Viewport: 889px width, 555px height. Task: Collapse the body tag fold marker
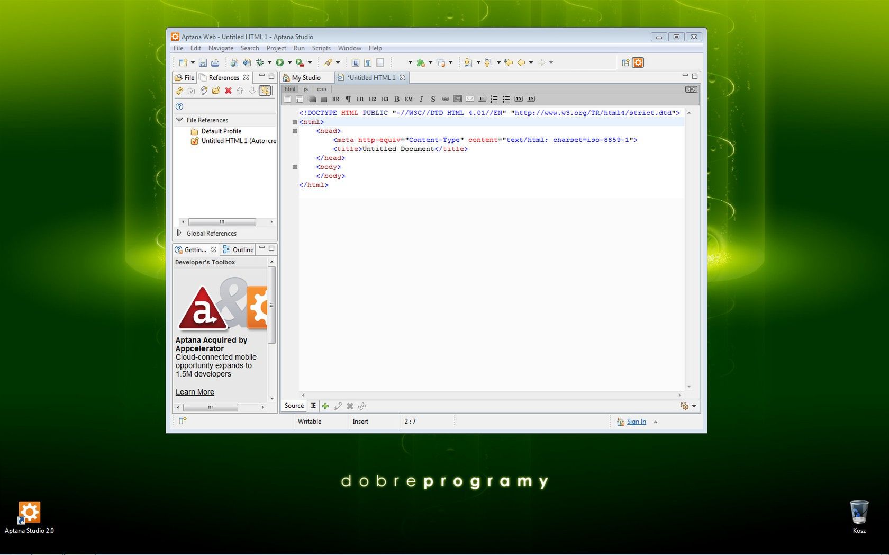[295, 167]
